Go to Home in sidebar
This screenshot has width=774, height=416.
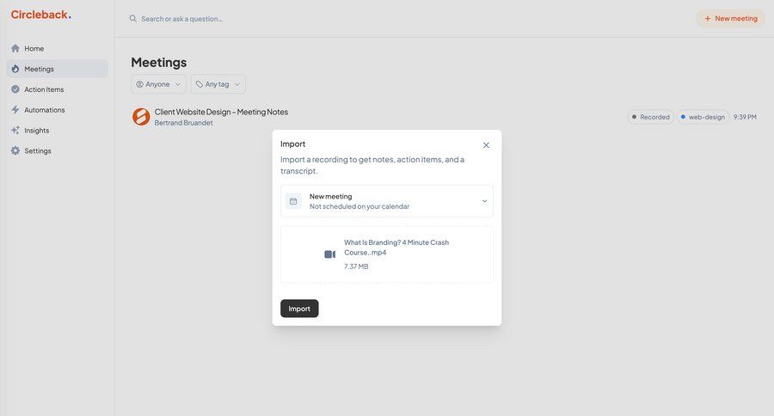34,49
